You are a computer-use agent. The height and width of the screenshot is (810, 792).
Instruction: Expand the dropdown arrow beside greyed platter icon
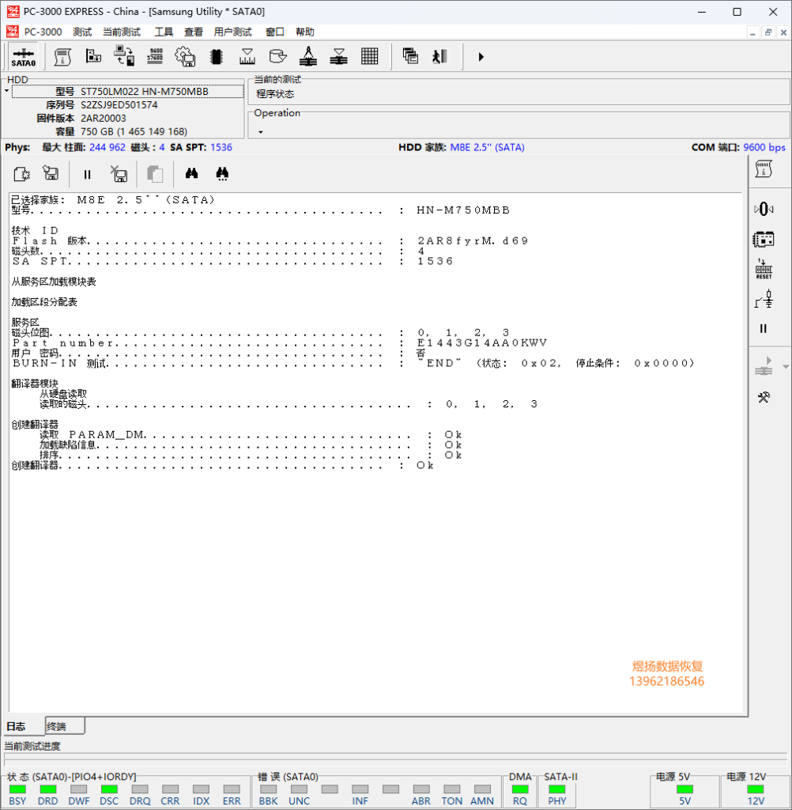tap(786, 367)
